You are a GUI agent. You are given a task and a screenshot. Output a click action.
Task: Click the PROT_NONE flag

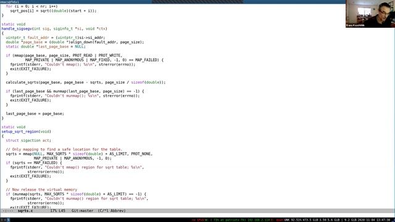[x=141, y=154]
